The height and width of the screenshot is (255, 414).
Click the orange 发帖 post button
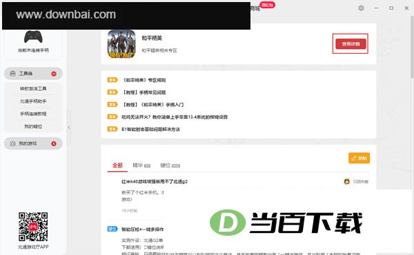pyautogui.click(x=359, y=158)
